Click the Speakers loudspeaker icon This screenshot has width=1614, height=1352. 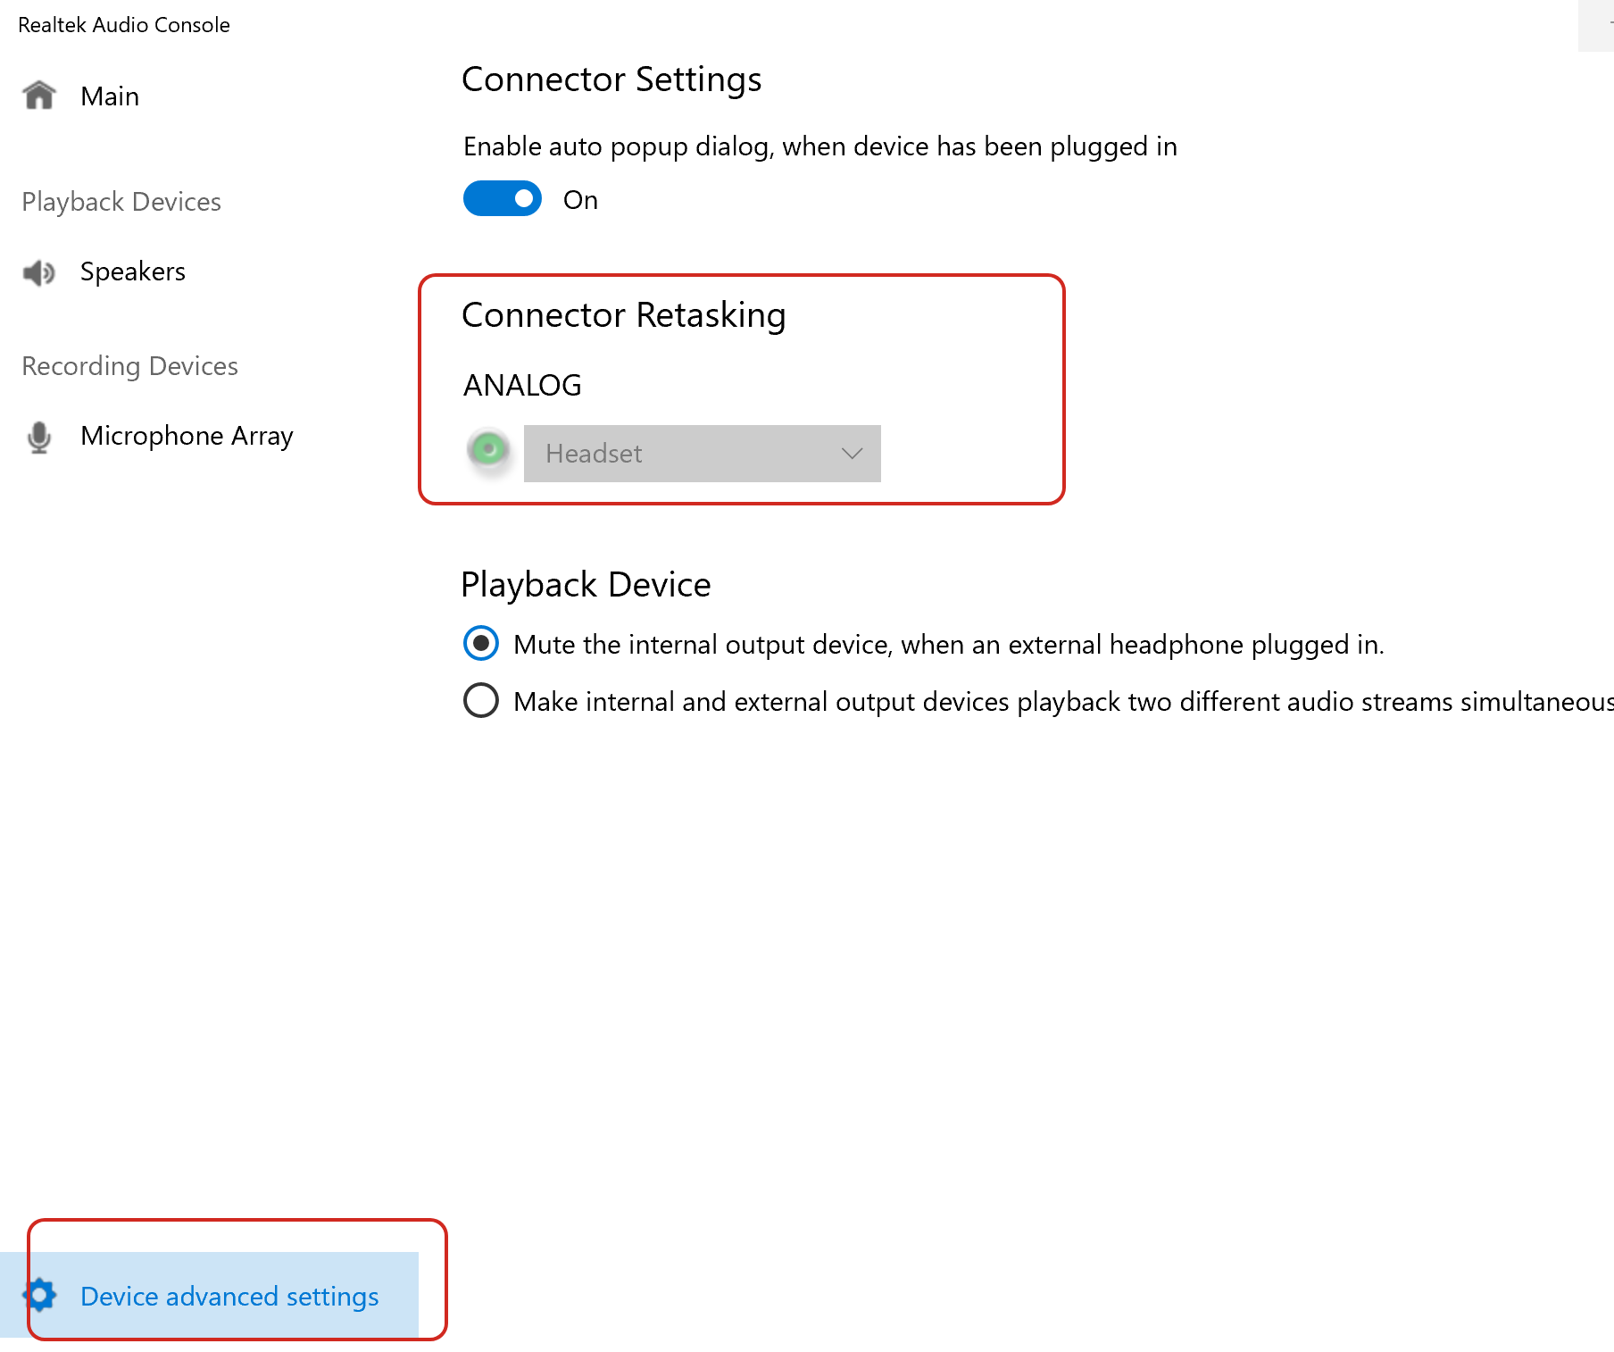coord(39,271)
